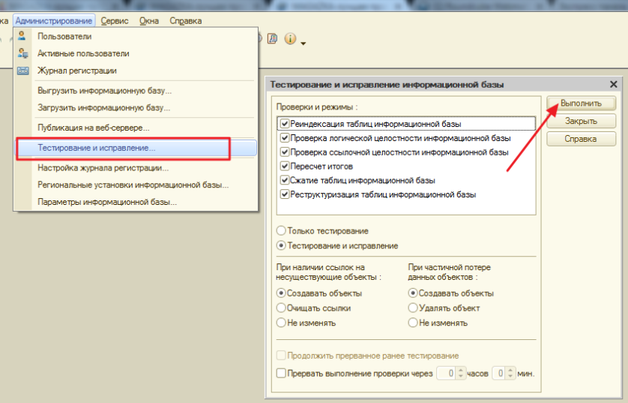Increase the minutes stepper up arrow
This screenshot has height=403, width=628.
[x=510, y=370]
